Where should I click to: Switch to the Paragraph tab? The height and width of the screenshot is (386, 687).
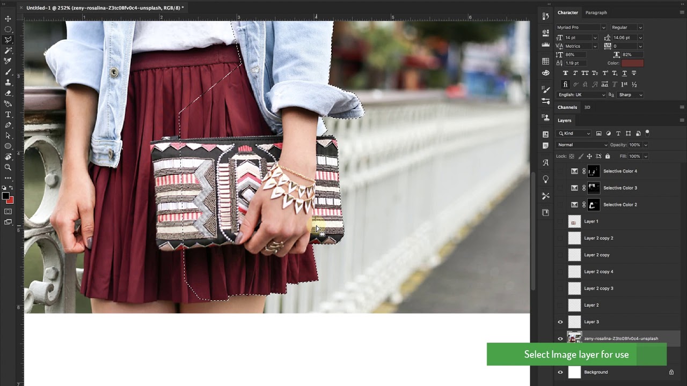tap(596, 12)
